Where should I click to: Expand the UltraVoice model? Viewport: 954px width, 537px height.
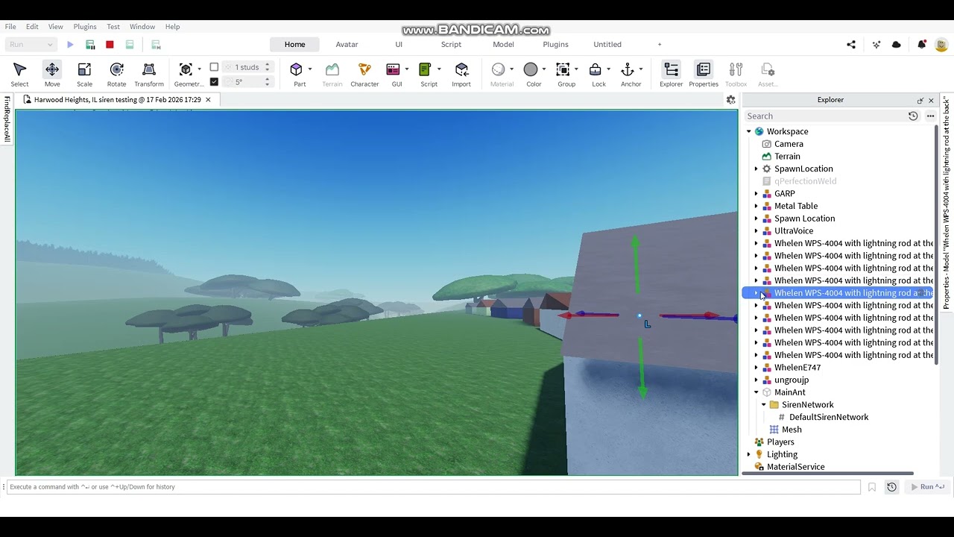[756, 231]
